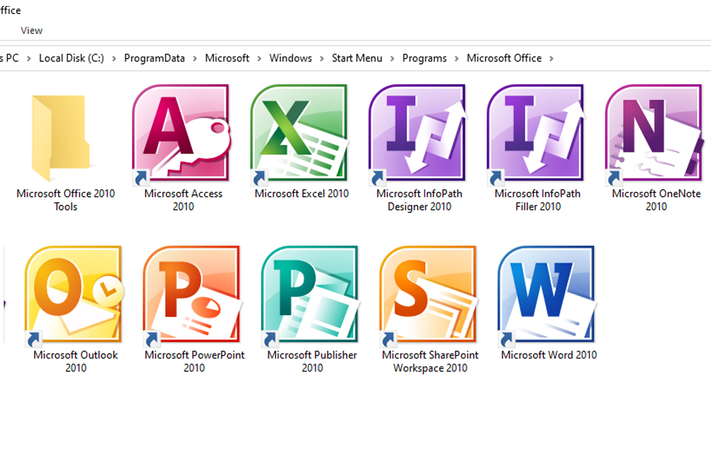
Task: Click 'Microsoft InfoPath Filler 2010' label
Action: (538, 200)
